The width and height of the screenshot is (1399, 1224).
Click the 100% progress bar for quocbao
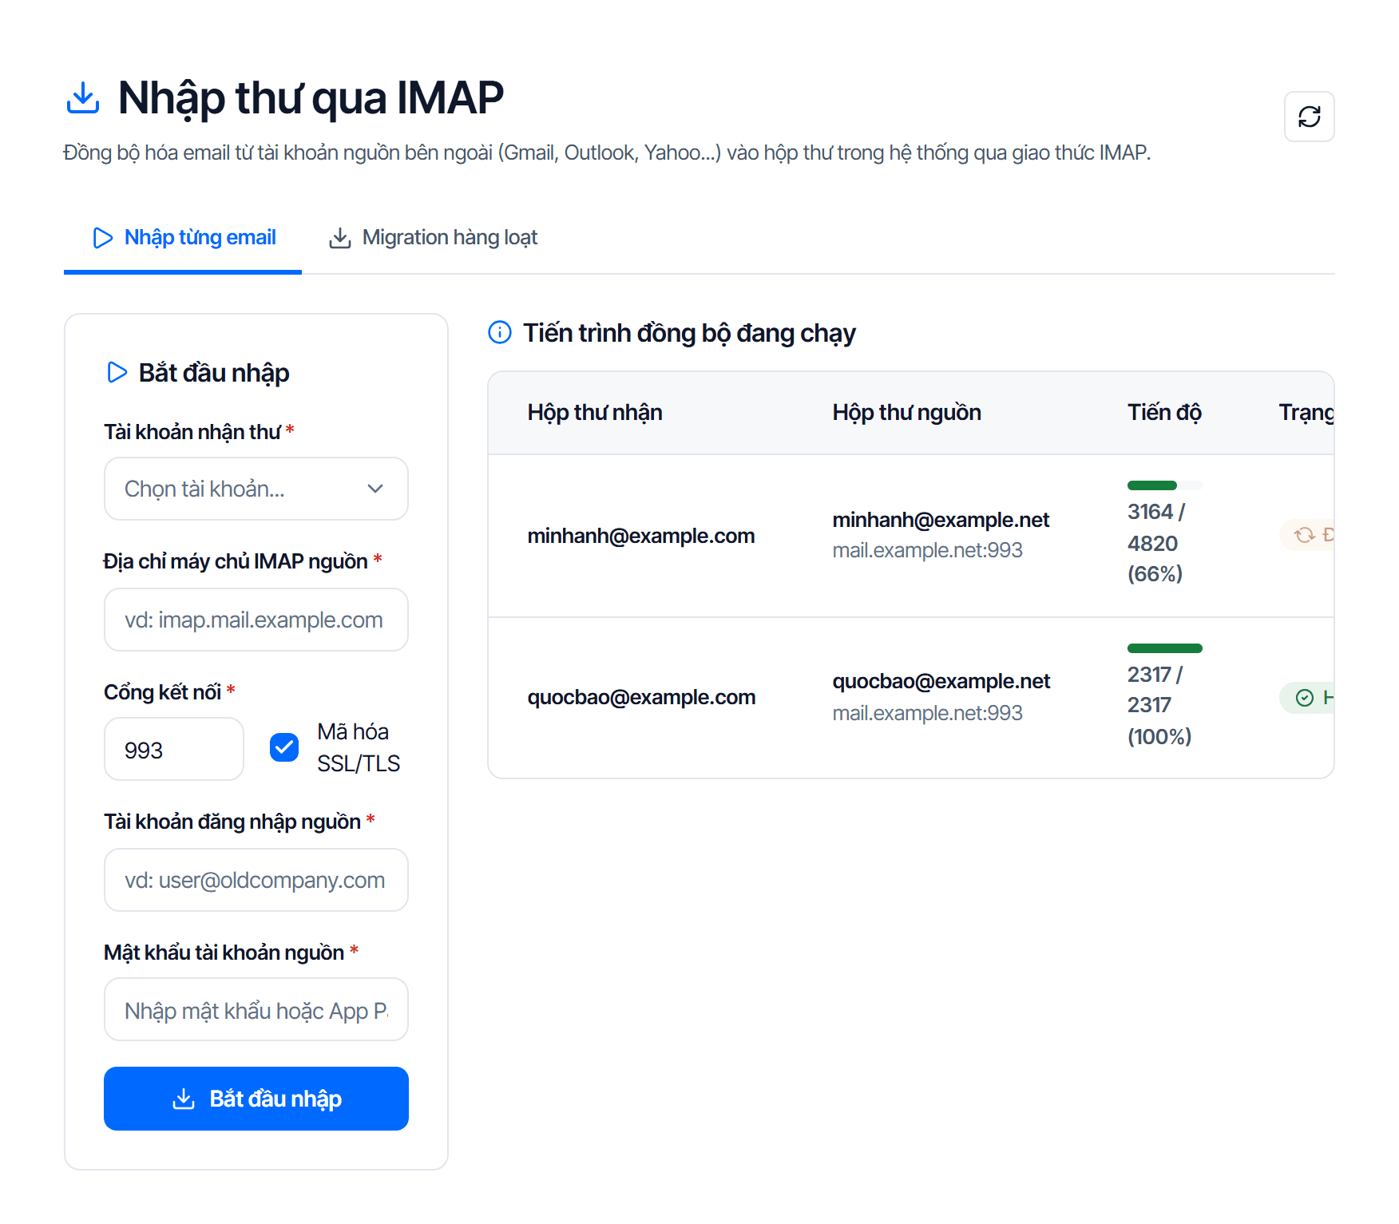pos(1165,648)
